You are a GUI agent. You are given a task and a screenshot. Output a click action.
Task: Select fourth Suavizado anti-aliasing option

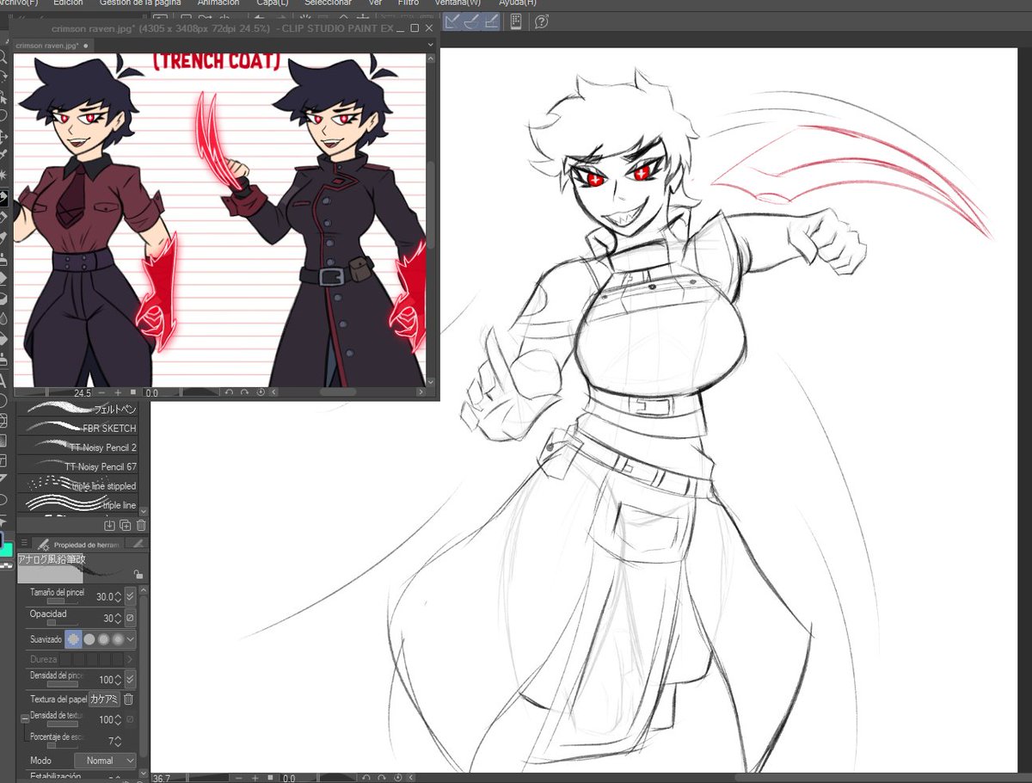coord(116,639)
